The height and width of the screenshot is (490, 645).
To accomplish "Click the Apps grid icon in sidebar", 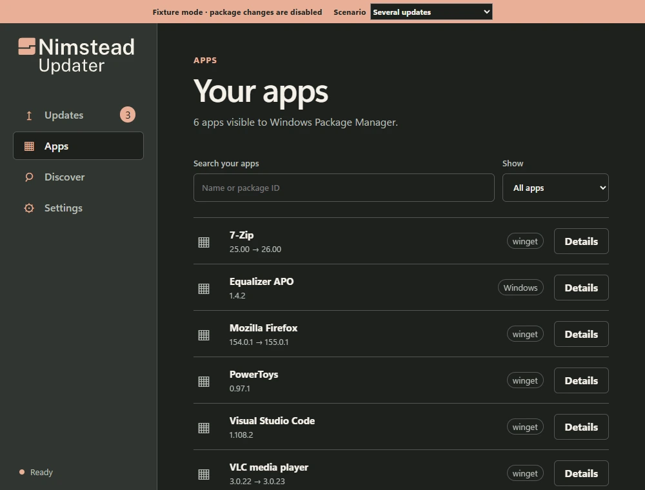I will 29,146.
